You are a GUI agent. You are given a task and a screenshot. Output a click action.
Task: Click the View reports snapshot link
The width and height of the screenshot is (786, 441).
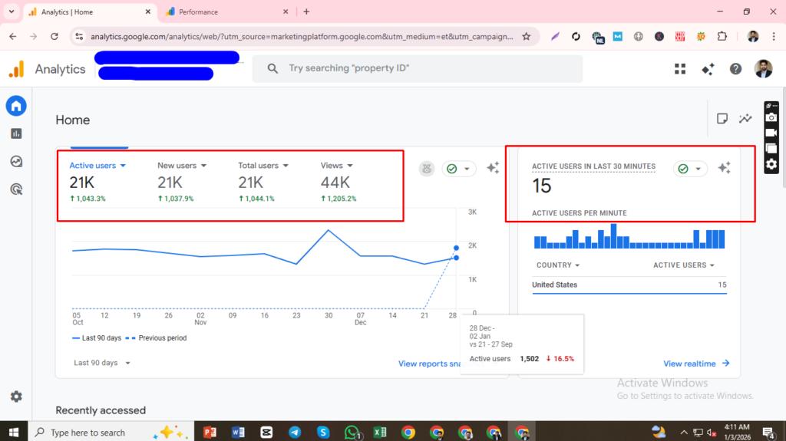pyautogui.click(x=428, y=364)
